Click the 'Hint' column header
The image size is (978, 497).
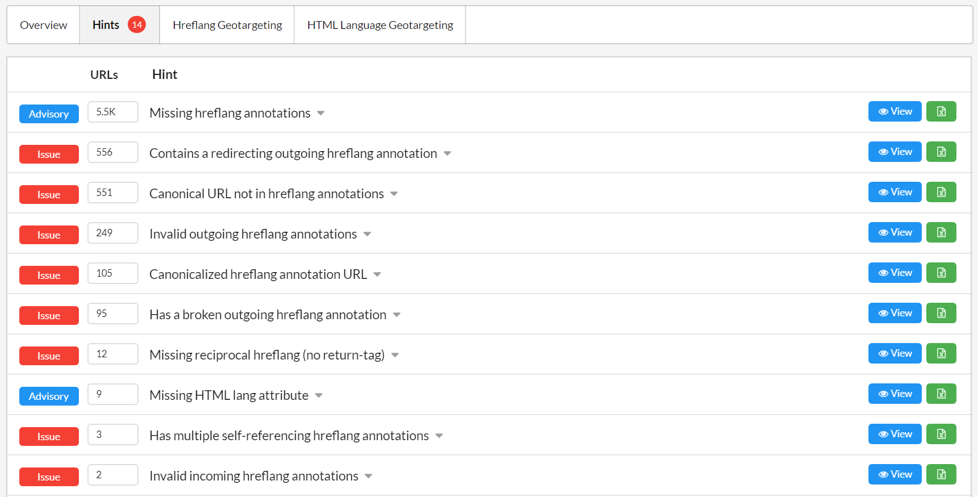pyautogui.click(x=165, y=74)
